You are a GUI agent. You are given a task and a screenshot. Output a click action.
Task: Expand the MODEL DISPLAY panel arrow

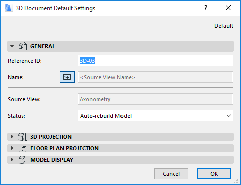(x=12, y=160)
